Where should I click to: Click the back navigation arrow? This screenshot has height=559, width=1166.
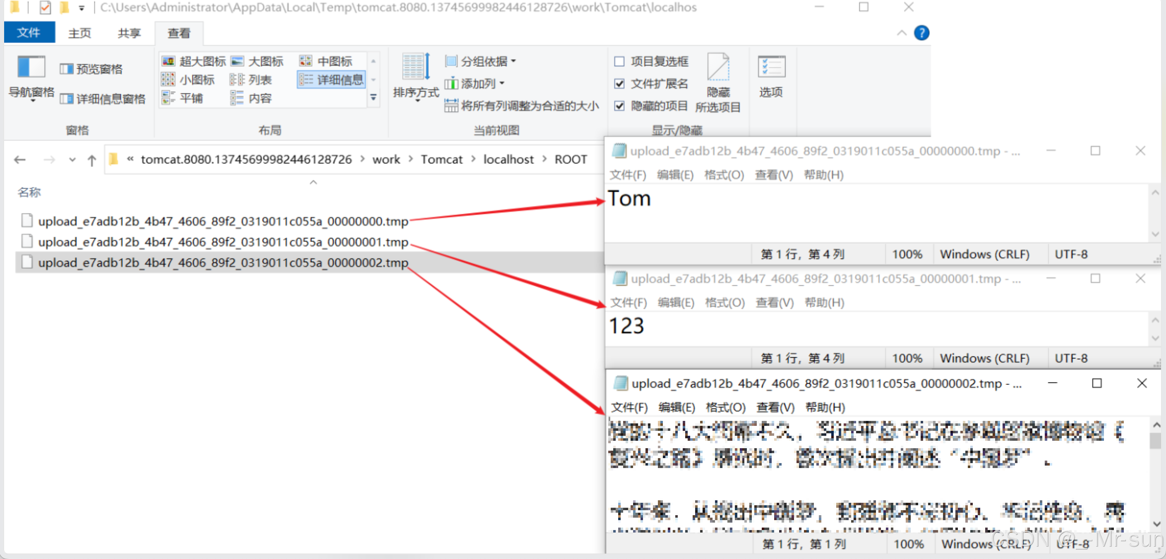[20, 160]
